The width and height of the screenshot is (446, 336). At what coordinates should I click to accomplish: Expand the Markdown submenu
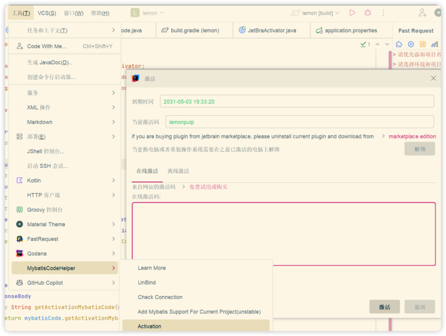pos(65,122)
